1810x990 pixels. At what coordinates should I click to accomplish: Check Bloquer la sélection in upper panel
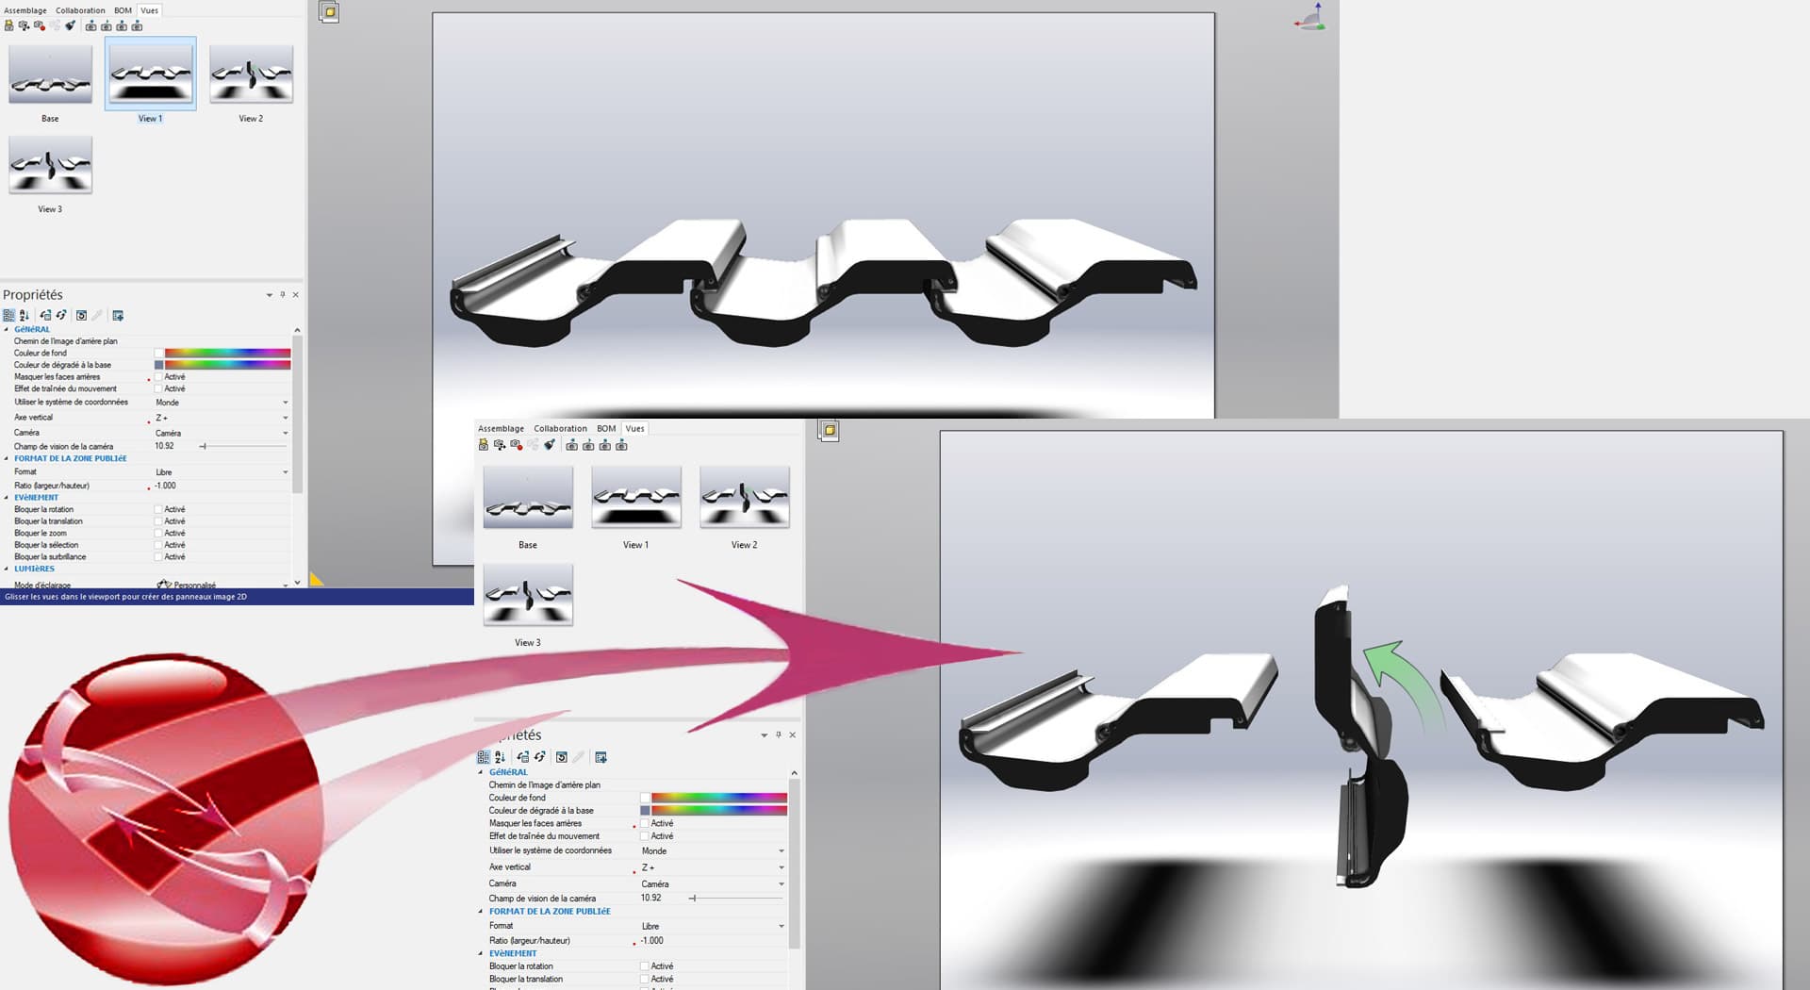pos(158,545)
